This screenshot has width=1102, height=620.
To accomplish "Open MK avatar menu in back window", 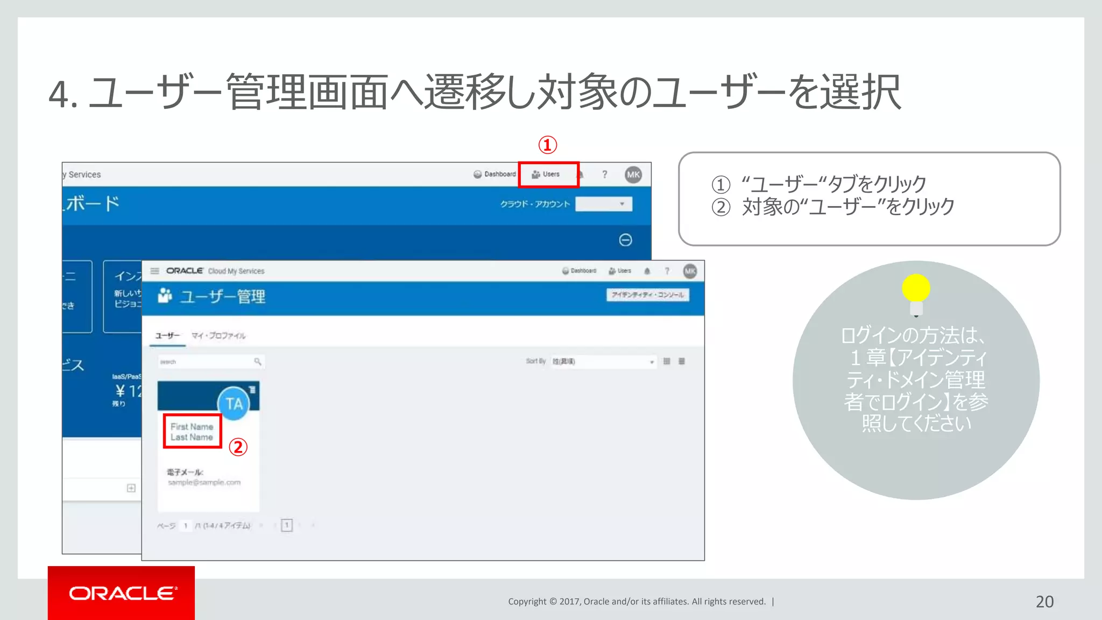I will click(633, 174).
